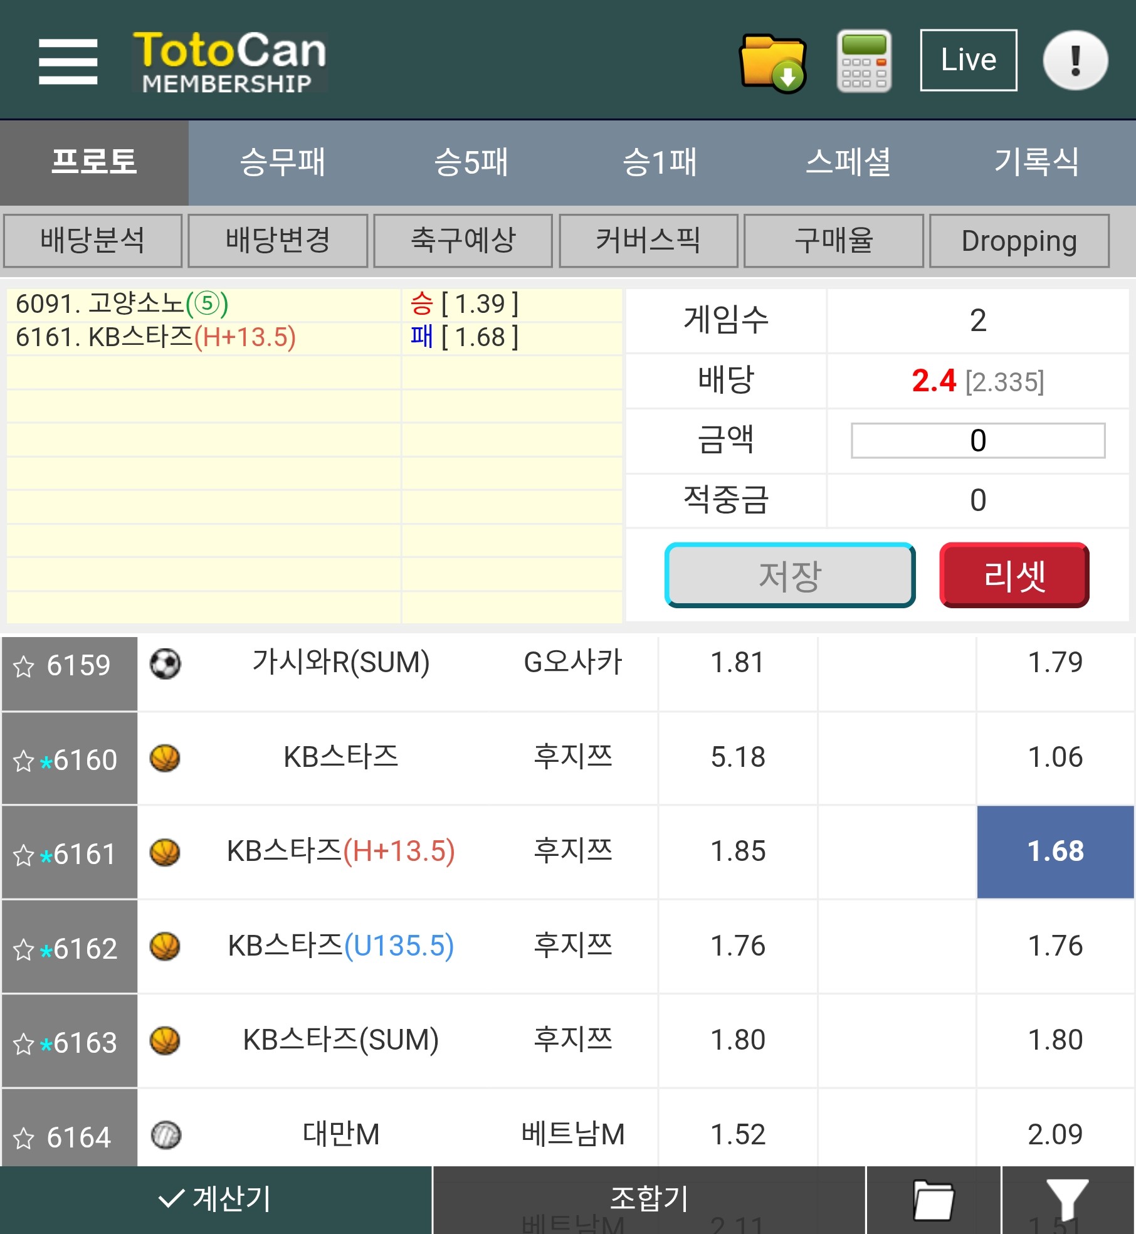This screenshot has height=1234, width=1136.
Task: Tap the exclamation notice icon
Action: coord(1075,61)
